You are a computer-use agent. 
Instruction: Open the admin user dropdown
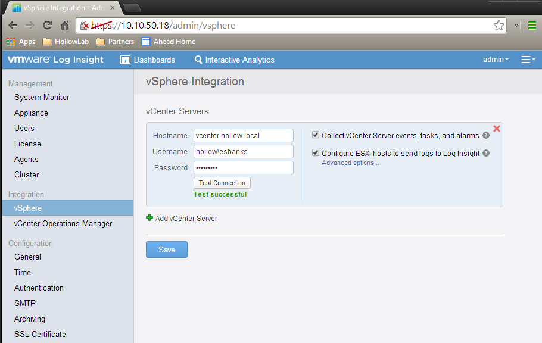coord(496,60)
